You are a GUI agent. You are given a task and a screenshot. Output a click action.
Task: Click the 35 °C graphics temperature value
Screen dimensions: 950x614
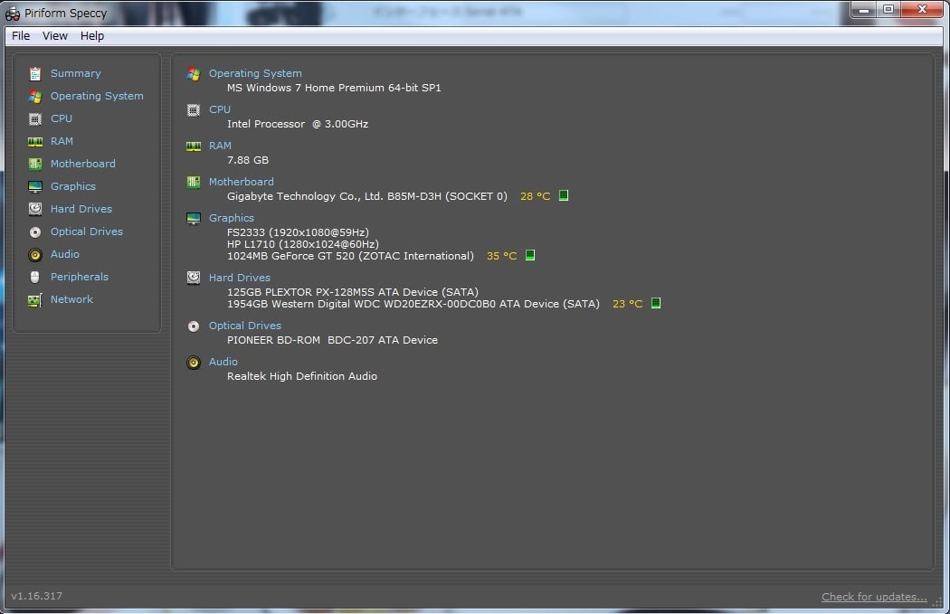tap(501, 256)
